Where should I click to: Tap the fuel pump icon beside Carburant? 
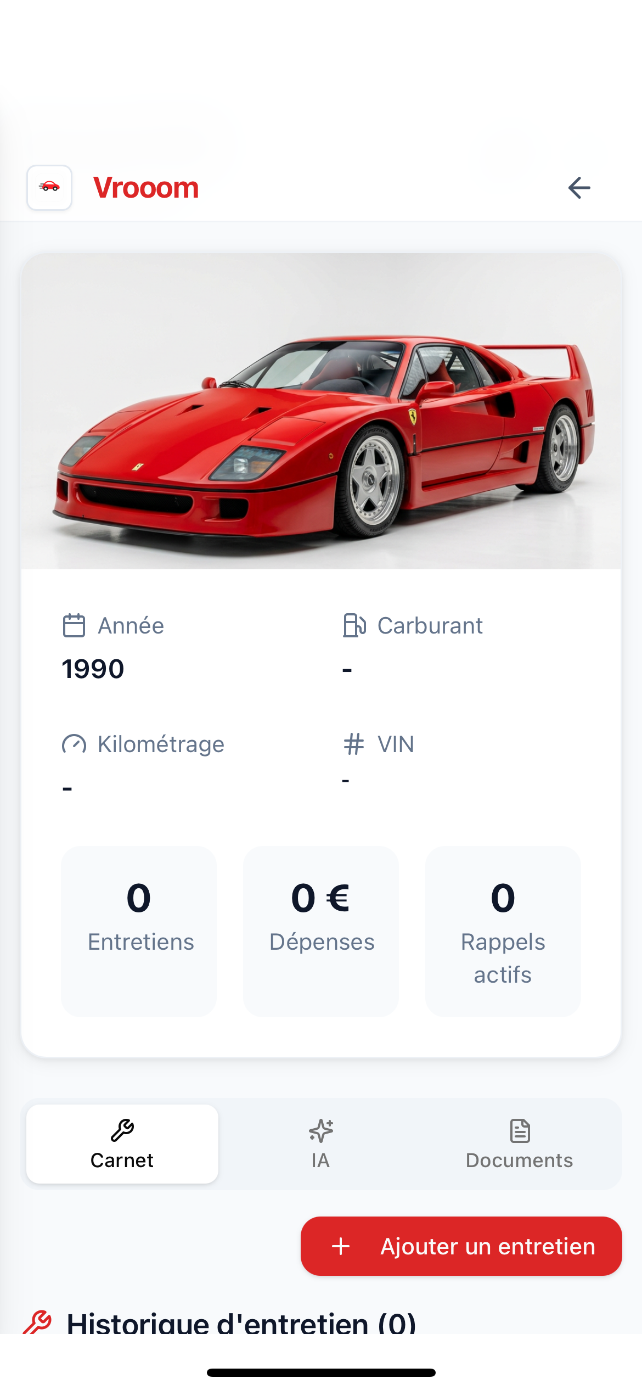point(354,625)
